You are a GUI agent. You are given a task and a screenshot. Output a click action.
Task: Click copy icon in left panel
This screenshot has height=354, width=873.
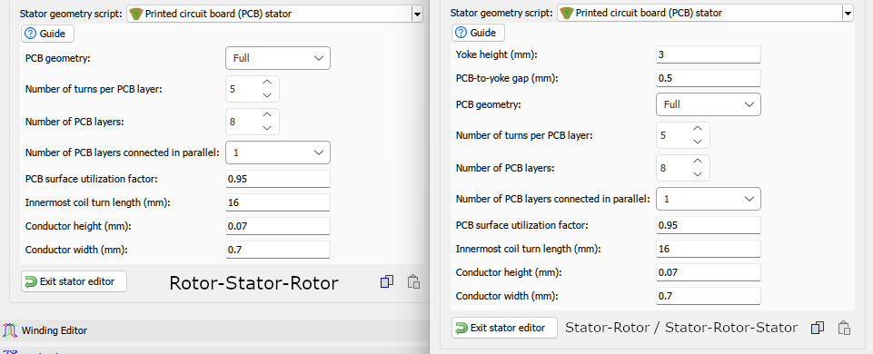pyautogui.click(x=387, y=282)
